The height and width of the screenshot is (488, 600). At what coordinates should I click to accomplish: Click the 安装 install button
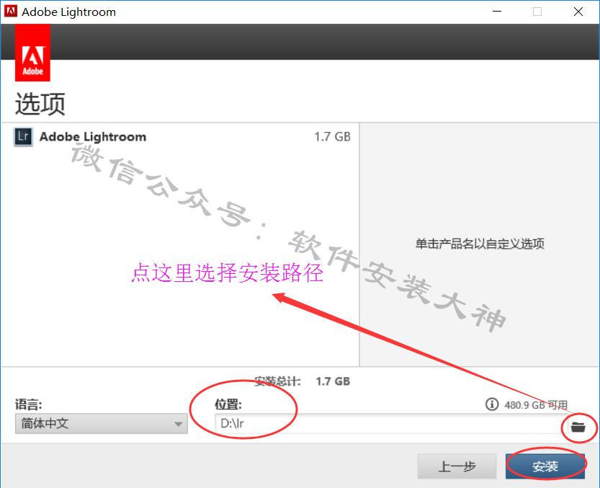click(x=545, y=466)
